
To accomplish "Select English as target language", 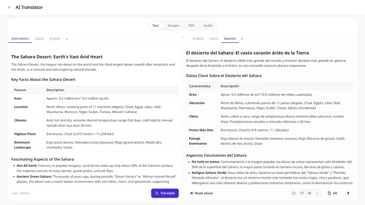I will click(x=198, y=39).
